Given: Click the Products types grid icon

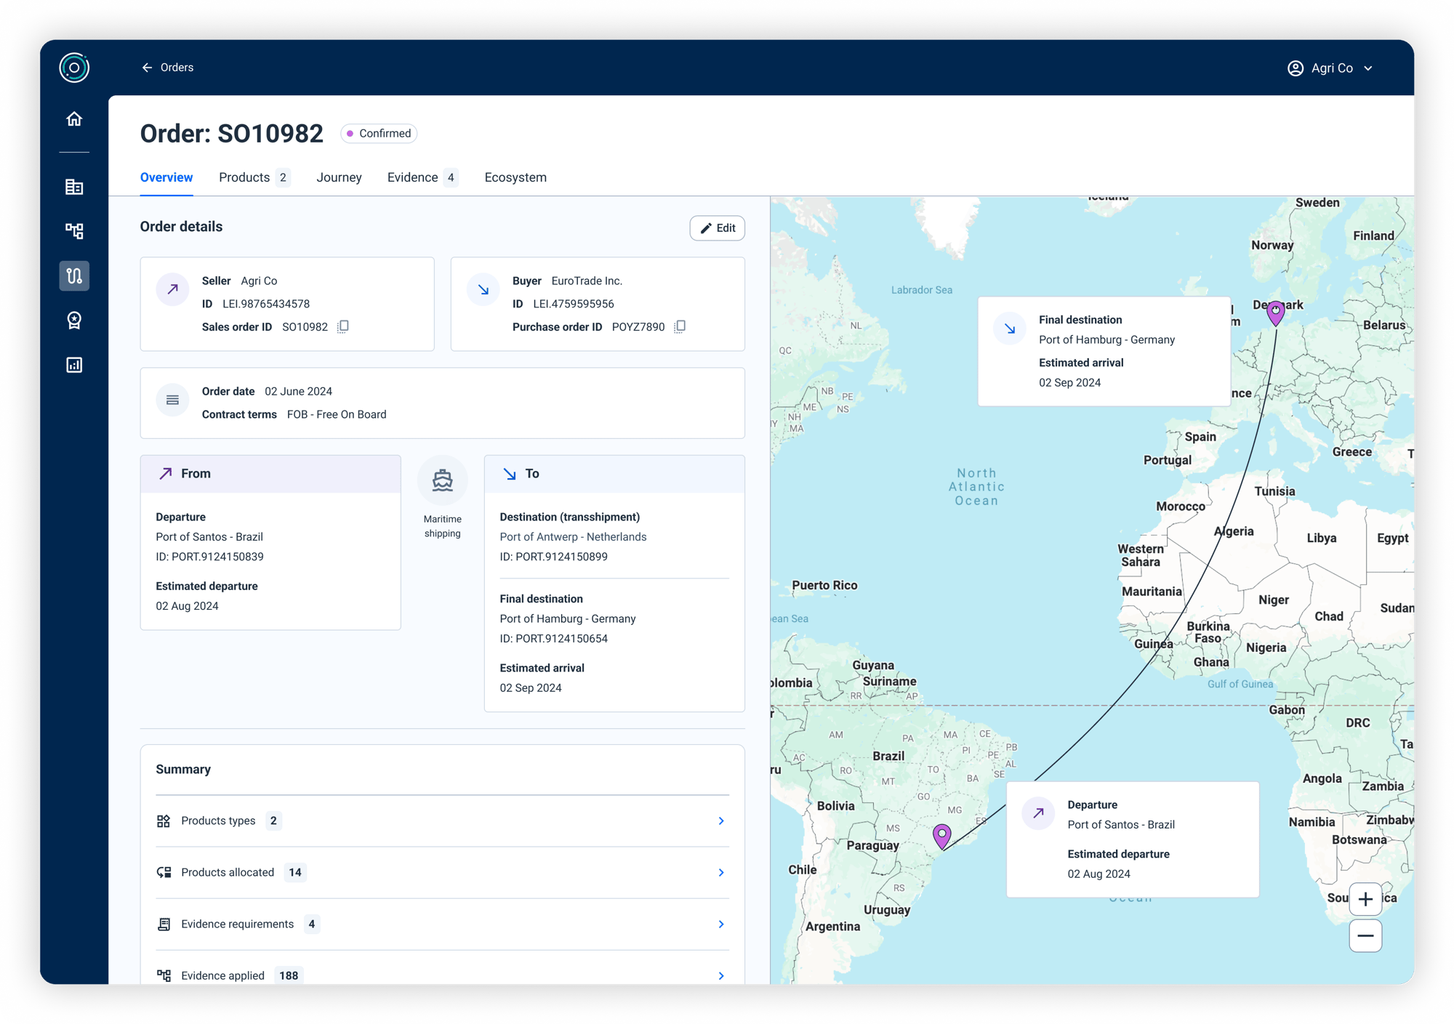Looking at the screenshot, I should (x=164, y=821).
